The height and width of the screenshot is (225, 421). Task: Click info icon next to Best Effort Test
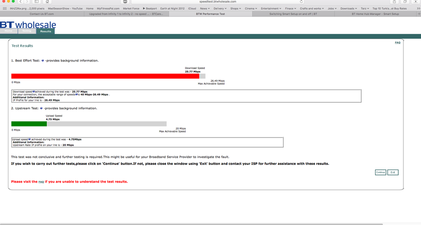(43, 61)
